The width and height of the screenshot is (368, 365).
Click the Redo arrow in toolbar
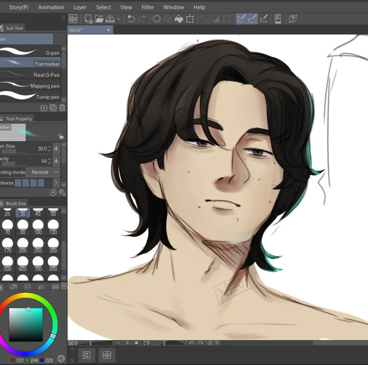(x=142, y=19)
